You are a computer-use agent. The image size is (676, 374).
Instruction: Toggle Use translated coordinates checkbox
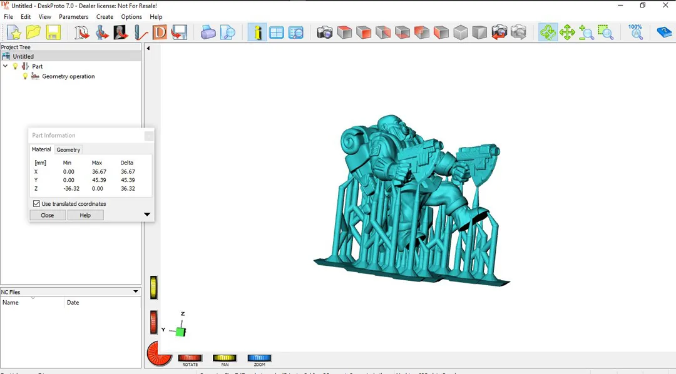[x=36, y=204]
